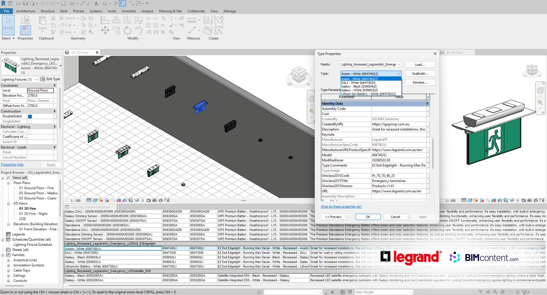This screenshot has height=295, width=547.
Task: Click the Duplicate... button
Action: click(420, 74)
